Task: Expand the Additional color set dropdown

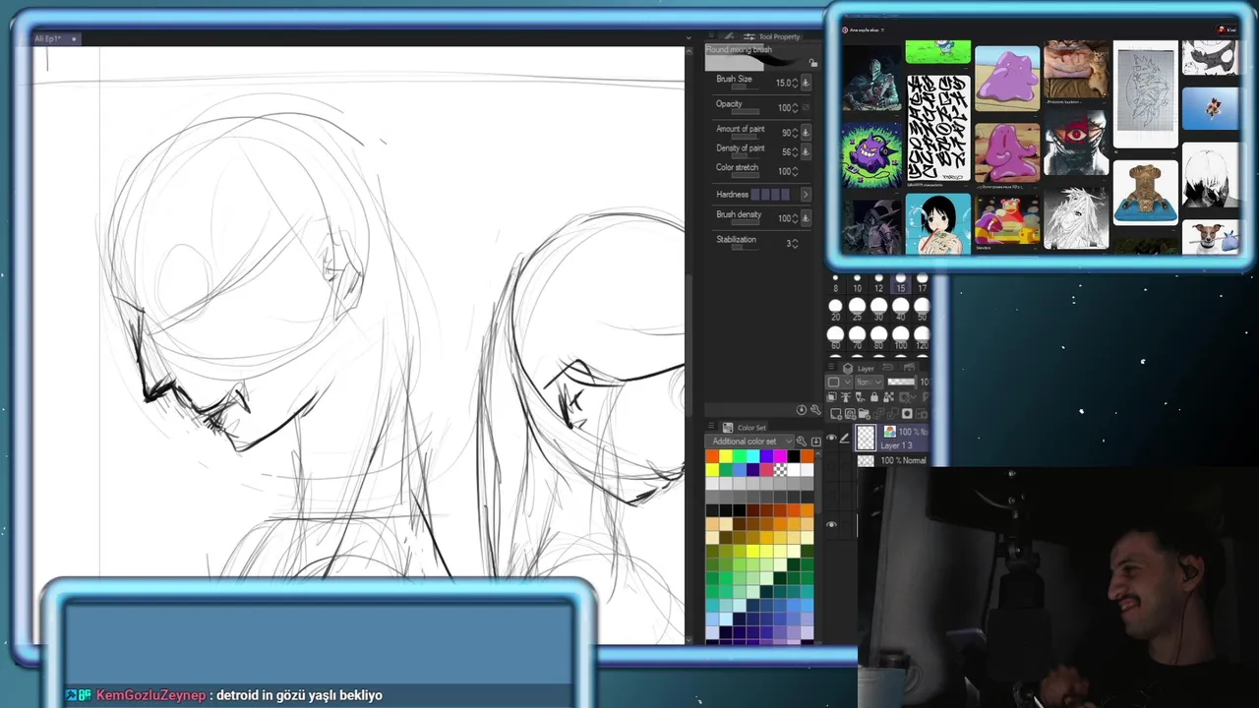Action: pyautogui.click(x=749, y=442)
